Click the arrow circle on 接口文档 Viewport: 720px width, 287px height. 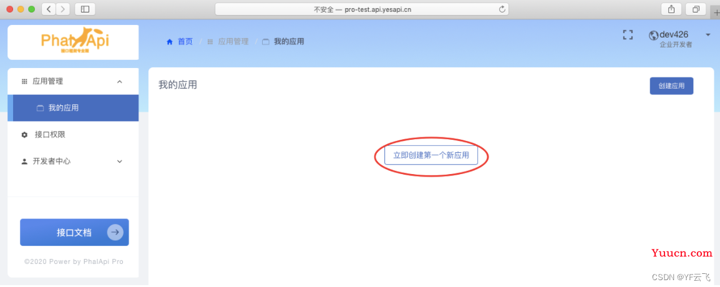click(115, 232)
